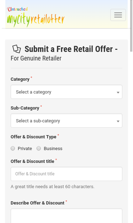Click the Submit a Free Retail Offer heading

pyautogui.click(x=71, y=49)
